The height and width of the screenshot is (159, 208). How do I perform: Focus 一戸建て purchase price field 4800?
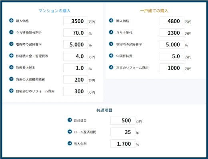click(172, 21)
